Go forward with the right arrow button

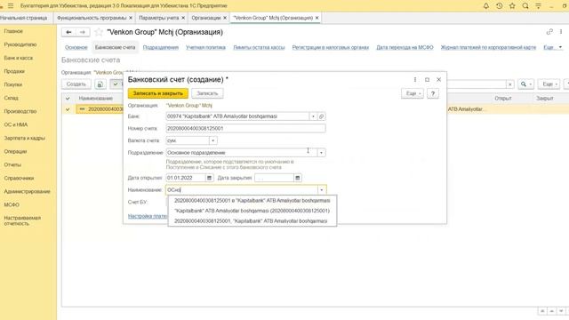83,32
